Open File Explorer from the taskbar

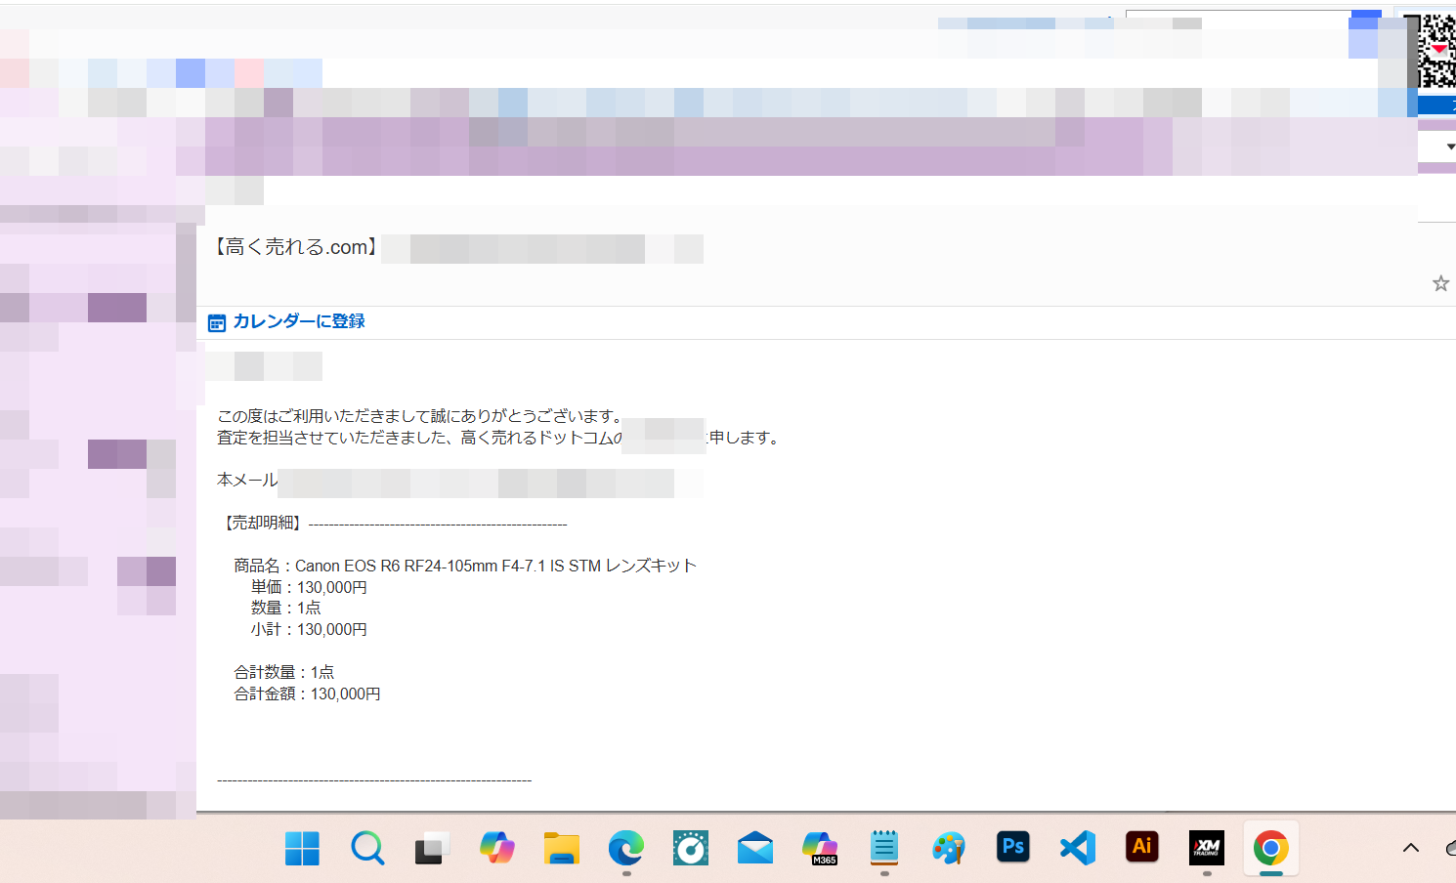click(x=561, y=848)
